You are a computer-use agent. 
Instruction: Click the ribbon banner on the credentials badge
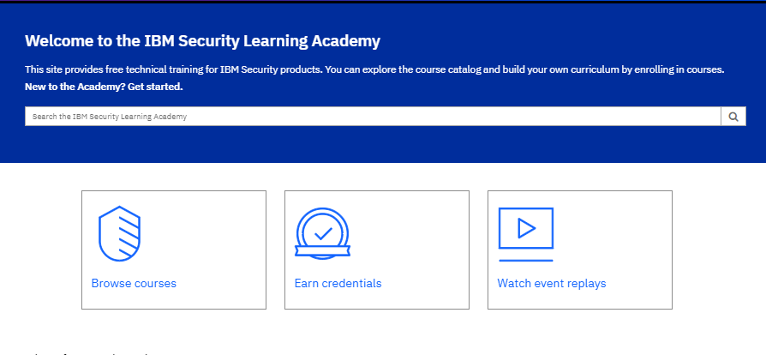coord(322,251)
